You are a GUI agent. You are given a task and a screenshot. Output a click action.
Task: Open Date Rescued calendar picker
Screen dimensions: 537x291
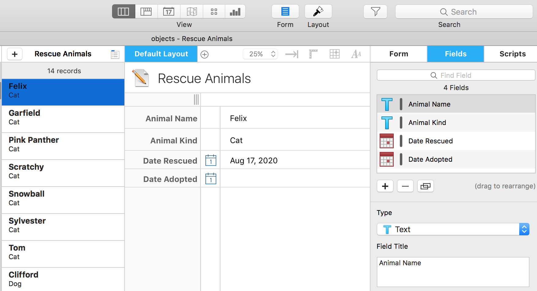(x=211, y=161)
